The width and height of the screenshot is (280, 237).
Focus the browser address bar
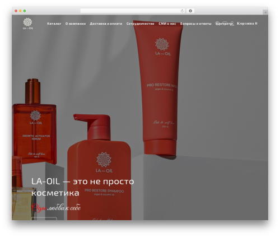[x=133, y=11]
